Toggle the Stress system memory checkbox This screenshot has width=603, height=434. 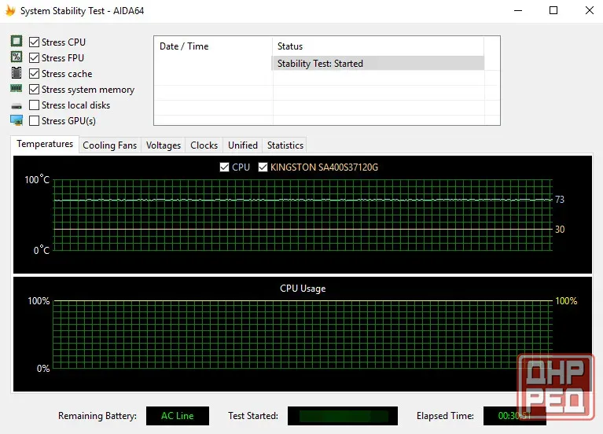pos(35,90)
